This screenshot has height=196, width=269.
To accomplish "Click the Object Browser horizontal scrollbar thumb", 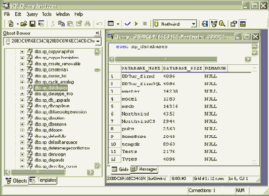I will (x=38, y=172).
